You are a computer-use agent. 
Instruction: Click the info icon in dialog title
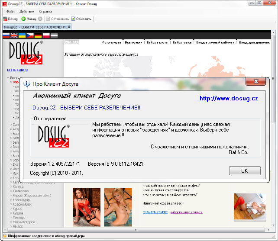[27, 84]
